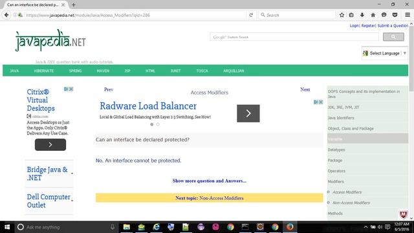Go to the Prev question link
Image resolution: width=414 pixels, height=233 pixels.
pos(109,89)
